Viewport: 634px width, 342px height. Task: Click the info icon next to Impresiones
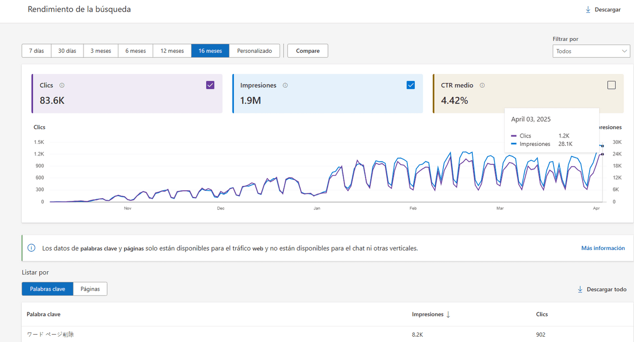(285, 85)
